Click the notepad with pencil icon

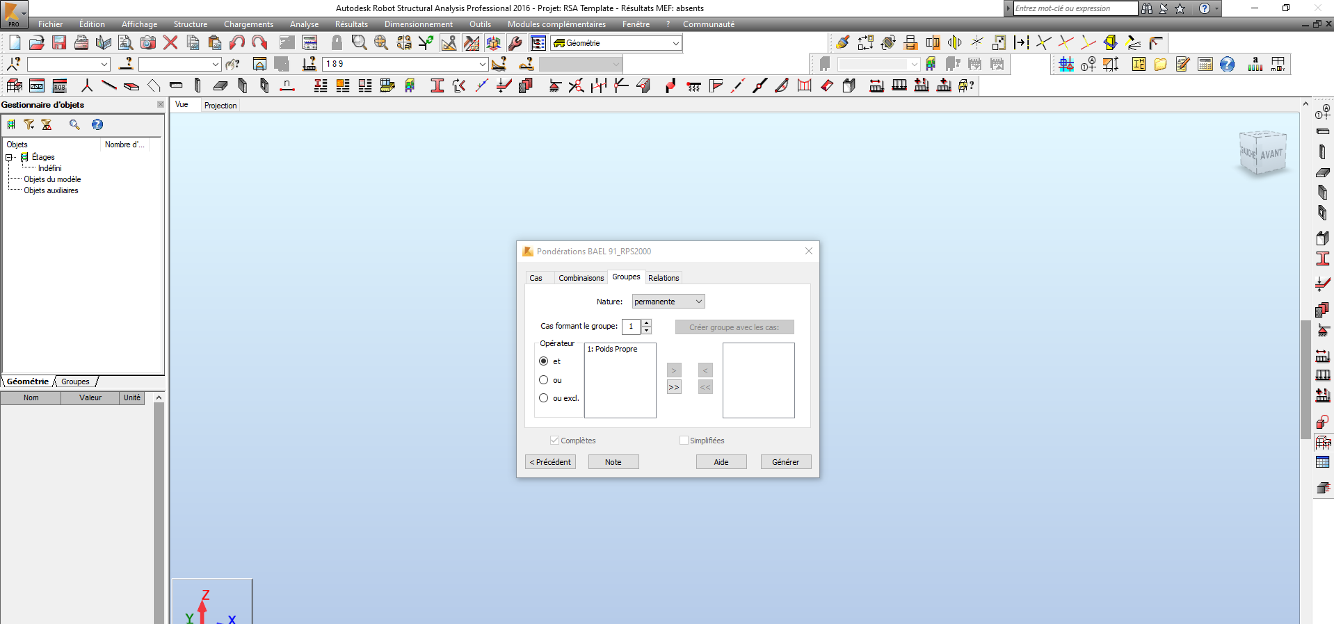(x=1183, y=64)
